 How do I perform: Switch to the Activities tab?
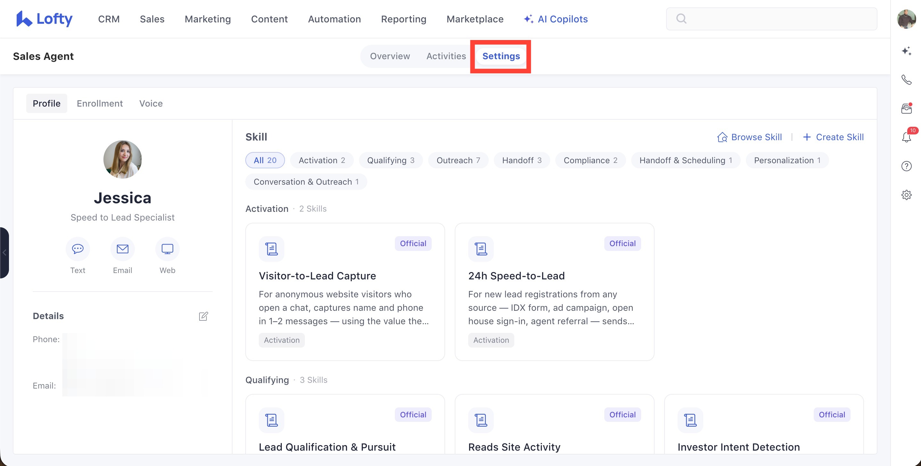point(446,56)
